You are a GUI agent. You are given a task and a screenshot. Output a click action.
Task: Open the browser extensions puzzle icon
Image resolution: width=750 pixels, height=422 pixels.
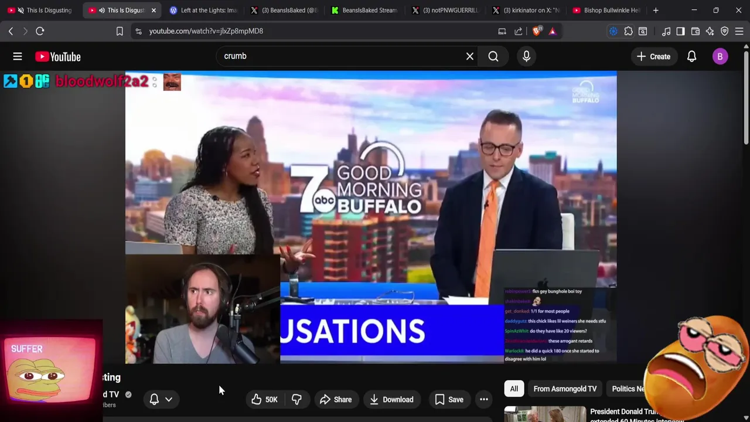[628, 31]
